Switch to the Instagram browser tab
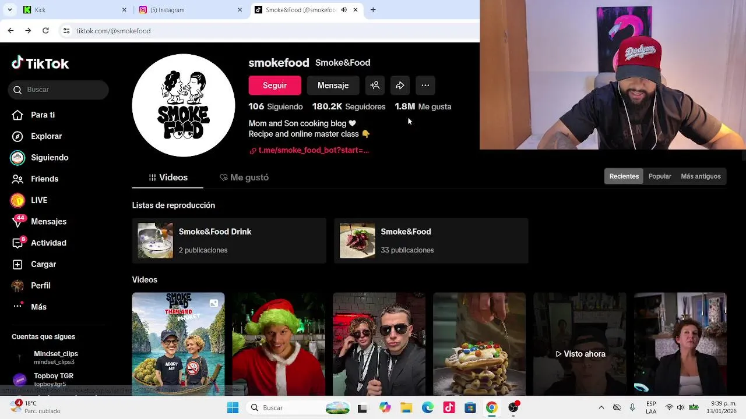 click(189, 10)
